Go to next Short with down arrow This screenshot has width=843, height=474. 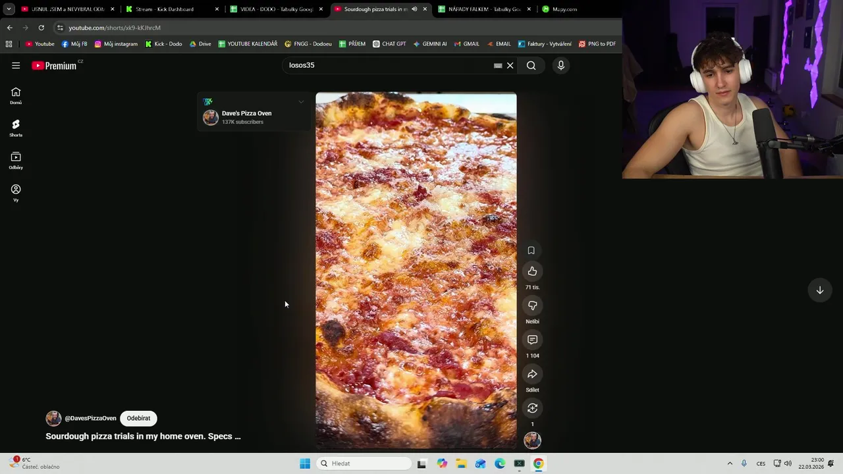click(x=820, y=290)
